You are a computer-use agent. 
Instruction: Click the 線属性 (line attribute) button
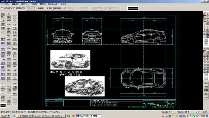click(3, 43)
